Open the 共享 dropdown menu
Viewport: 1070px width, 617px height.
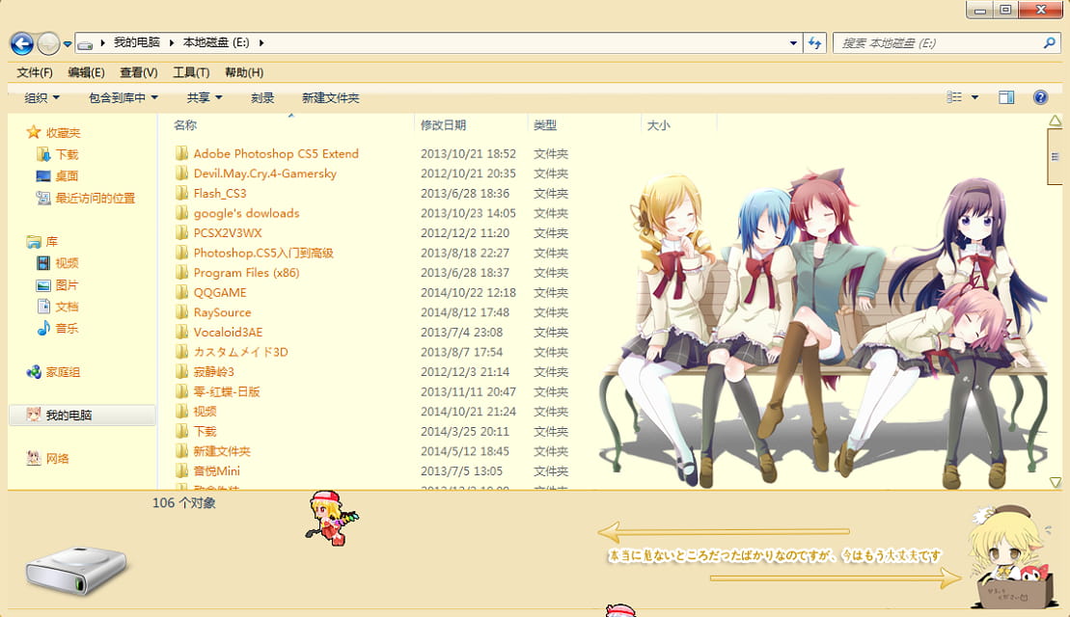198,96
